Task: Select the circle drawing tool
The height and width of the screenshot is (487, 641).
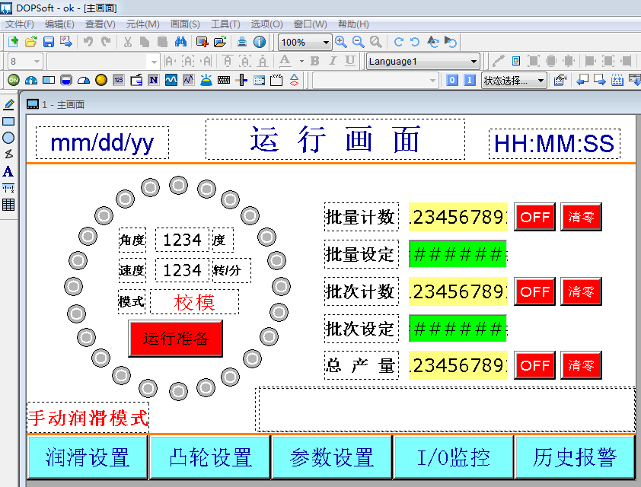Action: point(8,138)
